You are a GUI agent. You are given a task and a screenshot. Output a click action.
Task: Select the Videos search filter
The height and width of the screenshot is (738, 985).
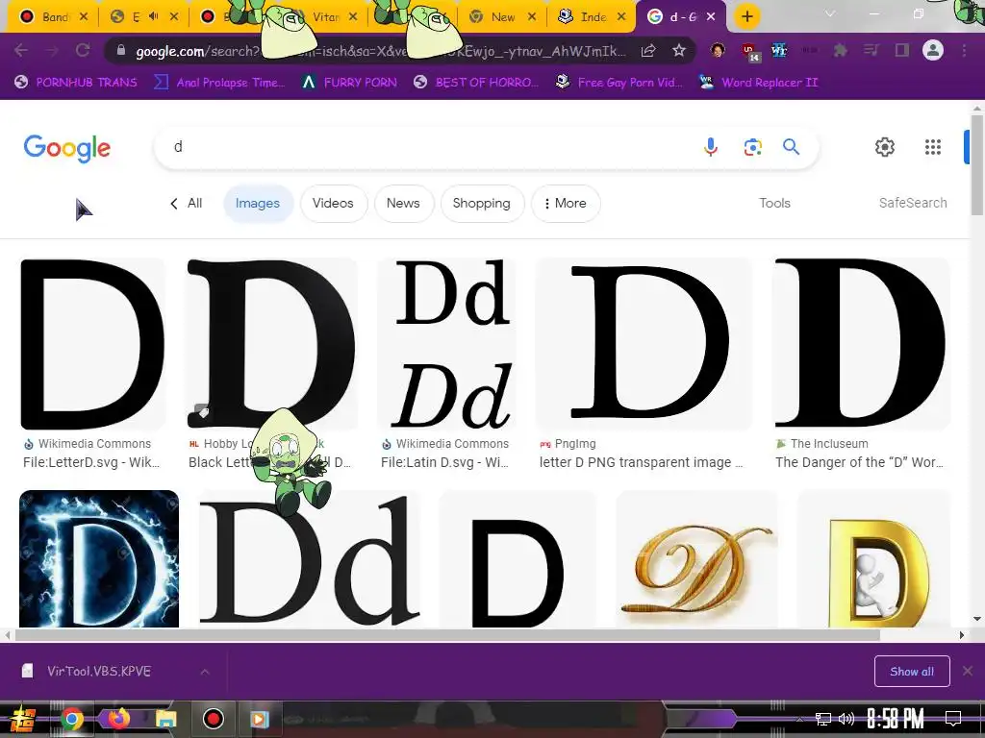click(333, 204)
